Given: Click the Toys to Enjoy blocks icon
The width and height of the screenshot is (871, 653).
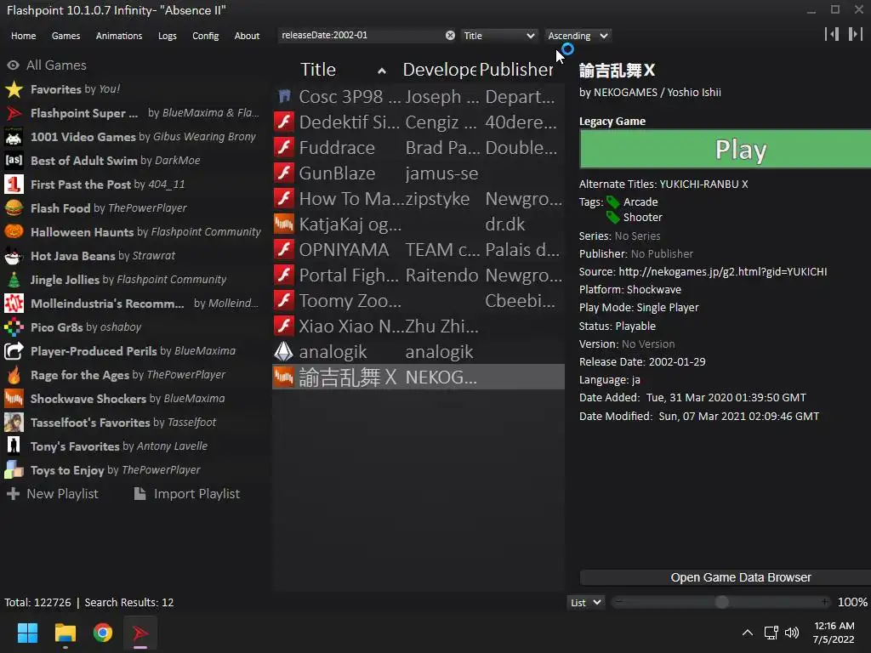Looking at the screenshot, I should (14, 470).
